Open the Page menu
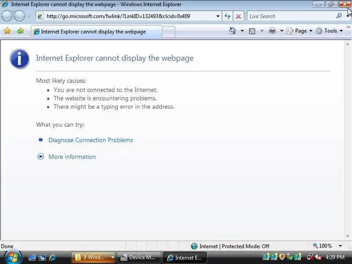Viewport: 352px width, 264px height. [x=300, y=31]
